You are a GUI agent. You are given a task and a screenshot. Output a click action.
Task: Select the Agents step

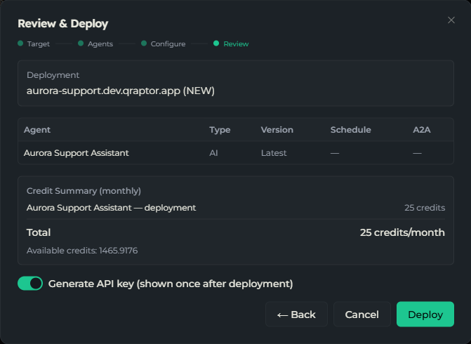coord(95,44)
